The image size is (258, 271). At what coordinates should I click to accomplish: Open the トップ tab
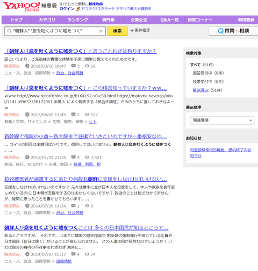(x=17, y=20)
